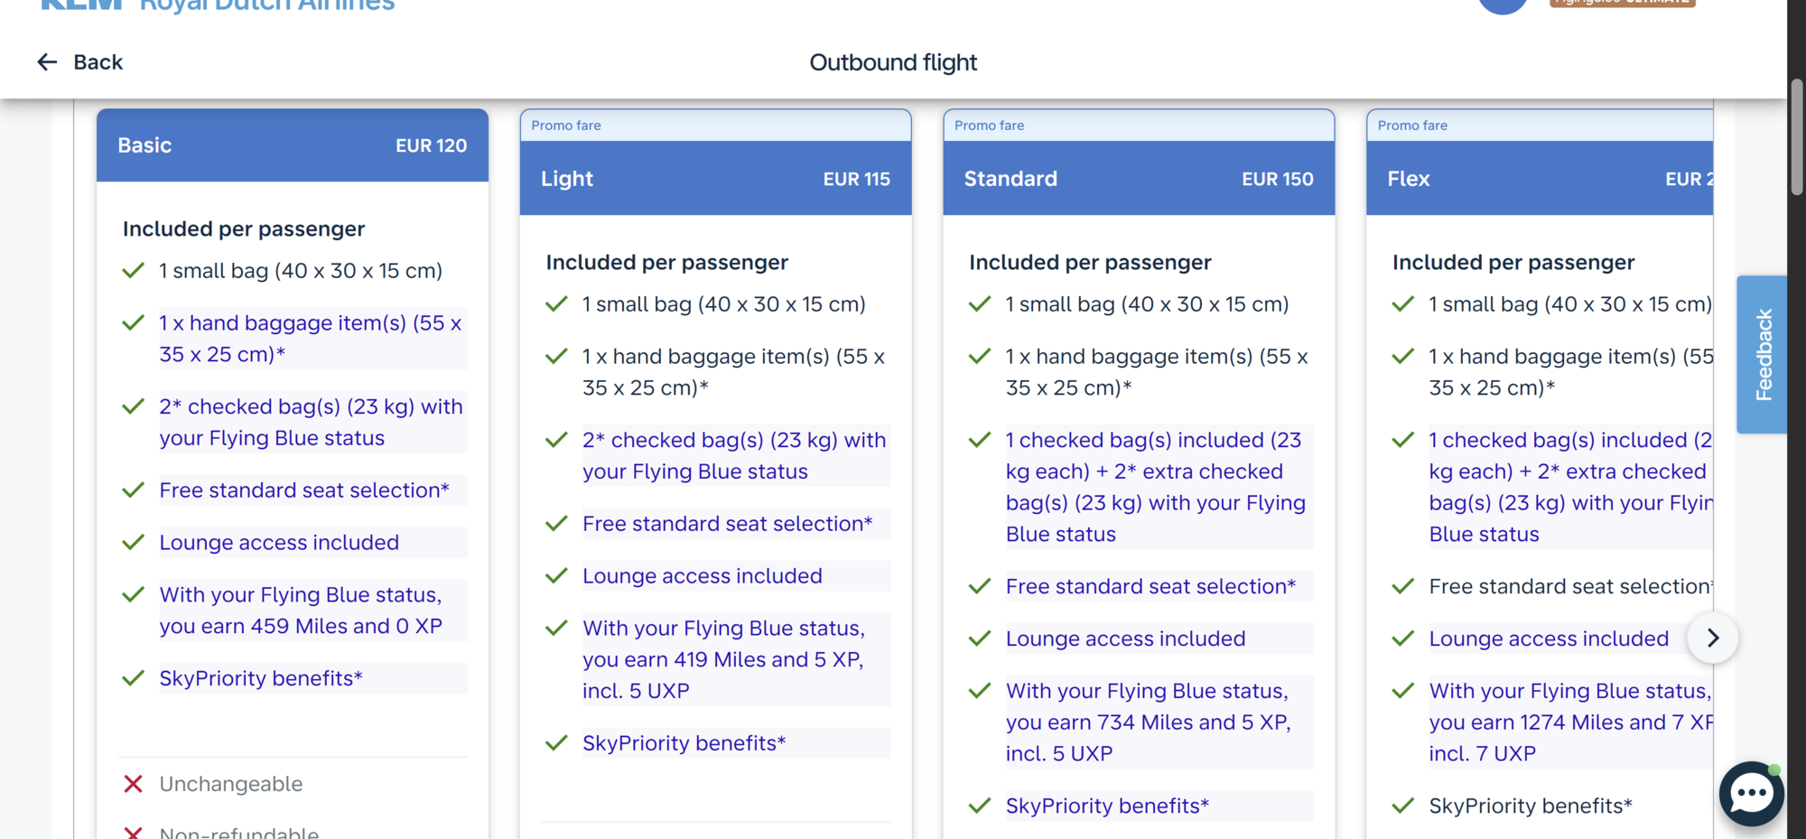This screenshot has width=1806, height=839.
Task: Choose the Standard fare EUR 150 header
Action: point(1138,179)
